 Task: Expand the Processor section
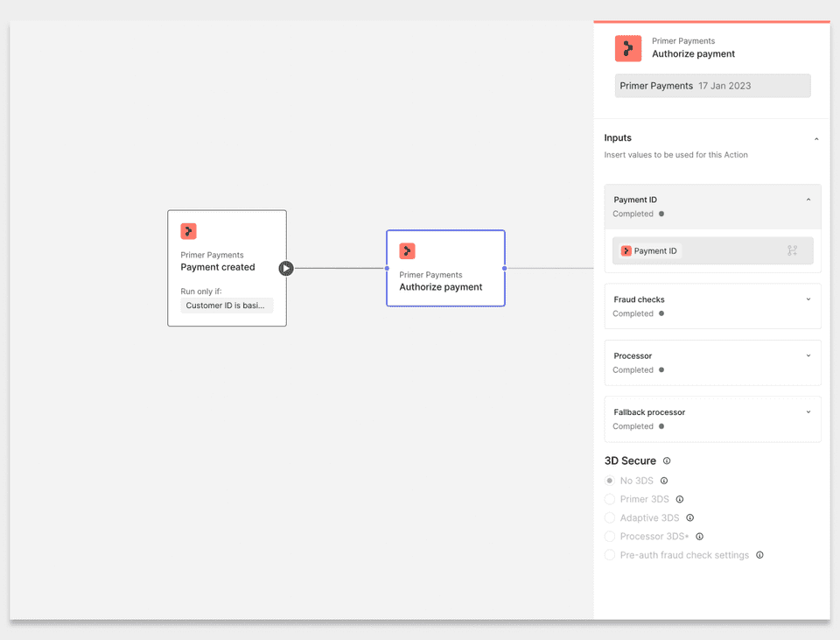pyautogui.click(x=808, y=355)
